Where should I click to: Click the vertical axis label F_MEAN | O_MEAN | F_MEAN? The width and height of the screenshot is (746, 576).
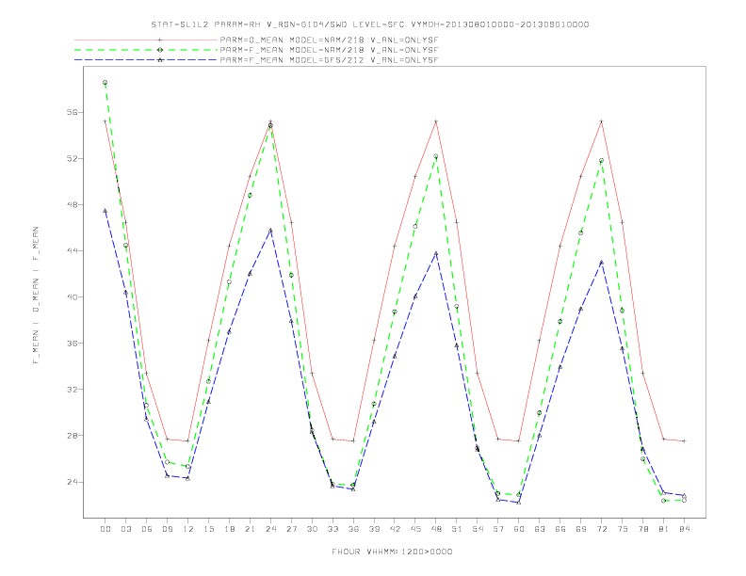(x=36, y=296)
